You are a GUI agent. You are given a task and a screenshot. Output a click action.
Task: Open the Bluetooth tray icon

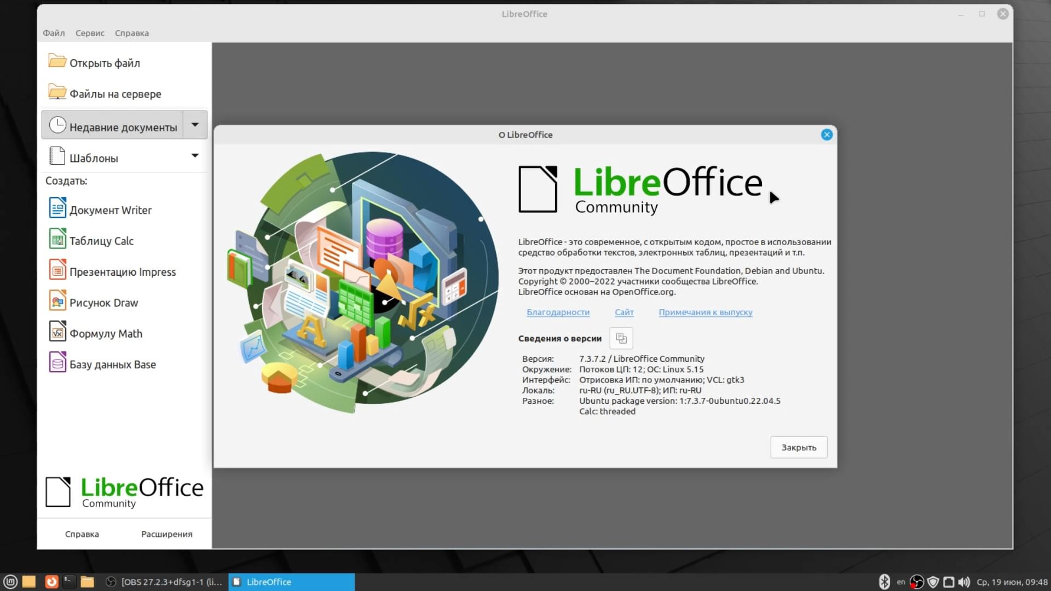click(884, 582)
